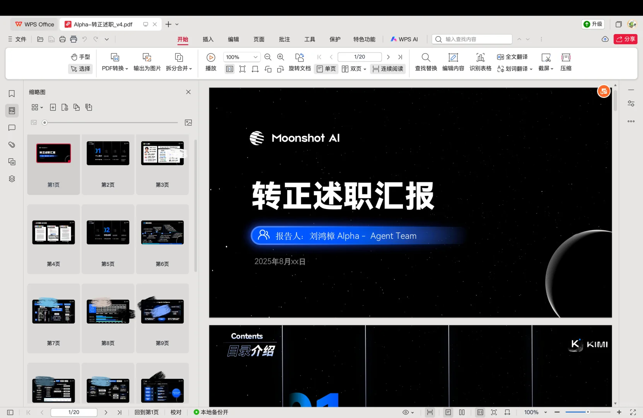The width and height of the screenshot is (643, 418).
Task: Activate the Select tool (选择)
Action: (80, 69)
